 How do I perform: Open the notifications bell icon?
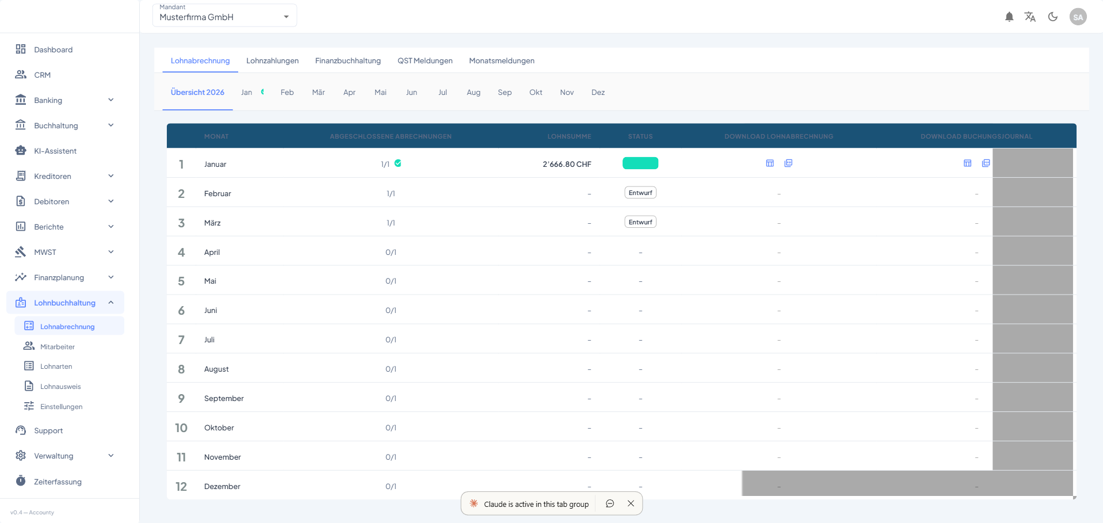coord(1009,17)
